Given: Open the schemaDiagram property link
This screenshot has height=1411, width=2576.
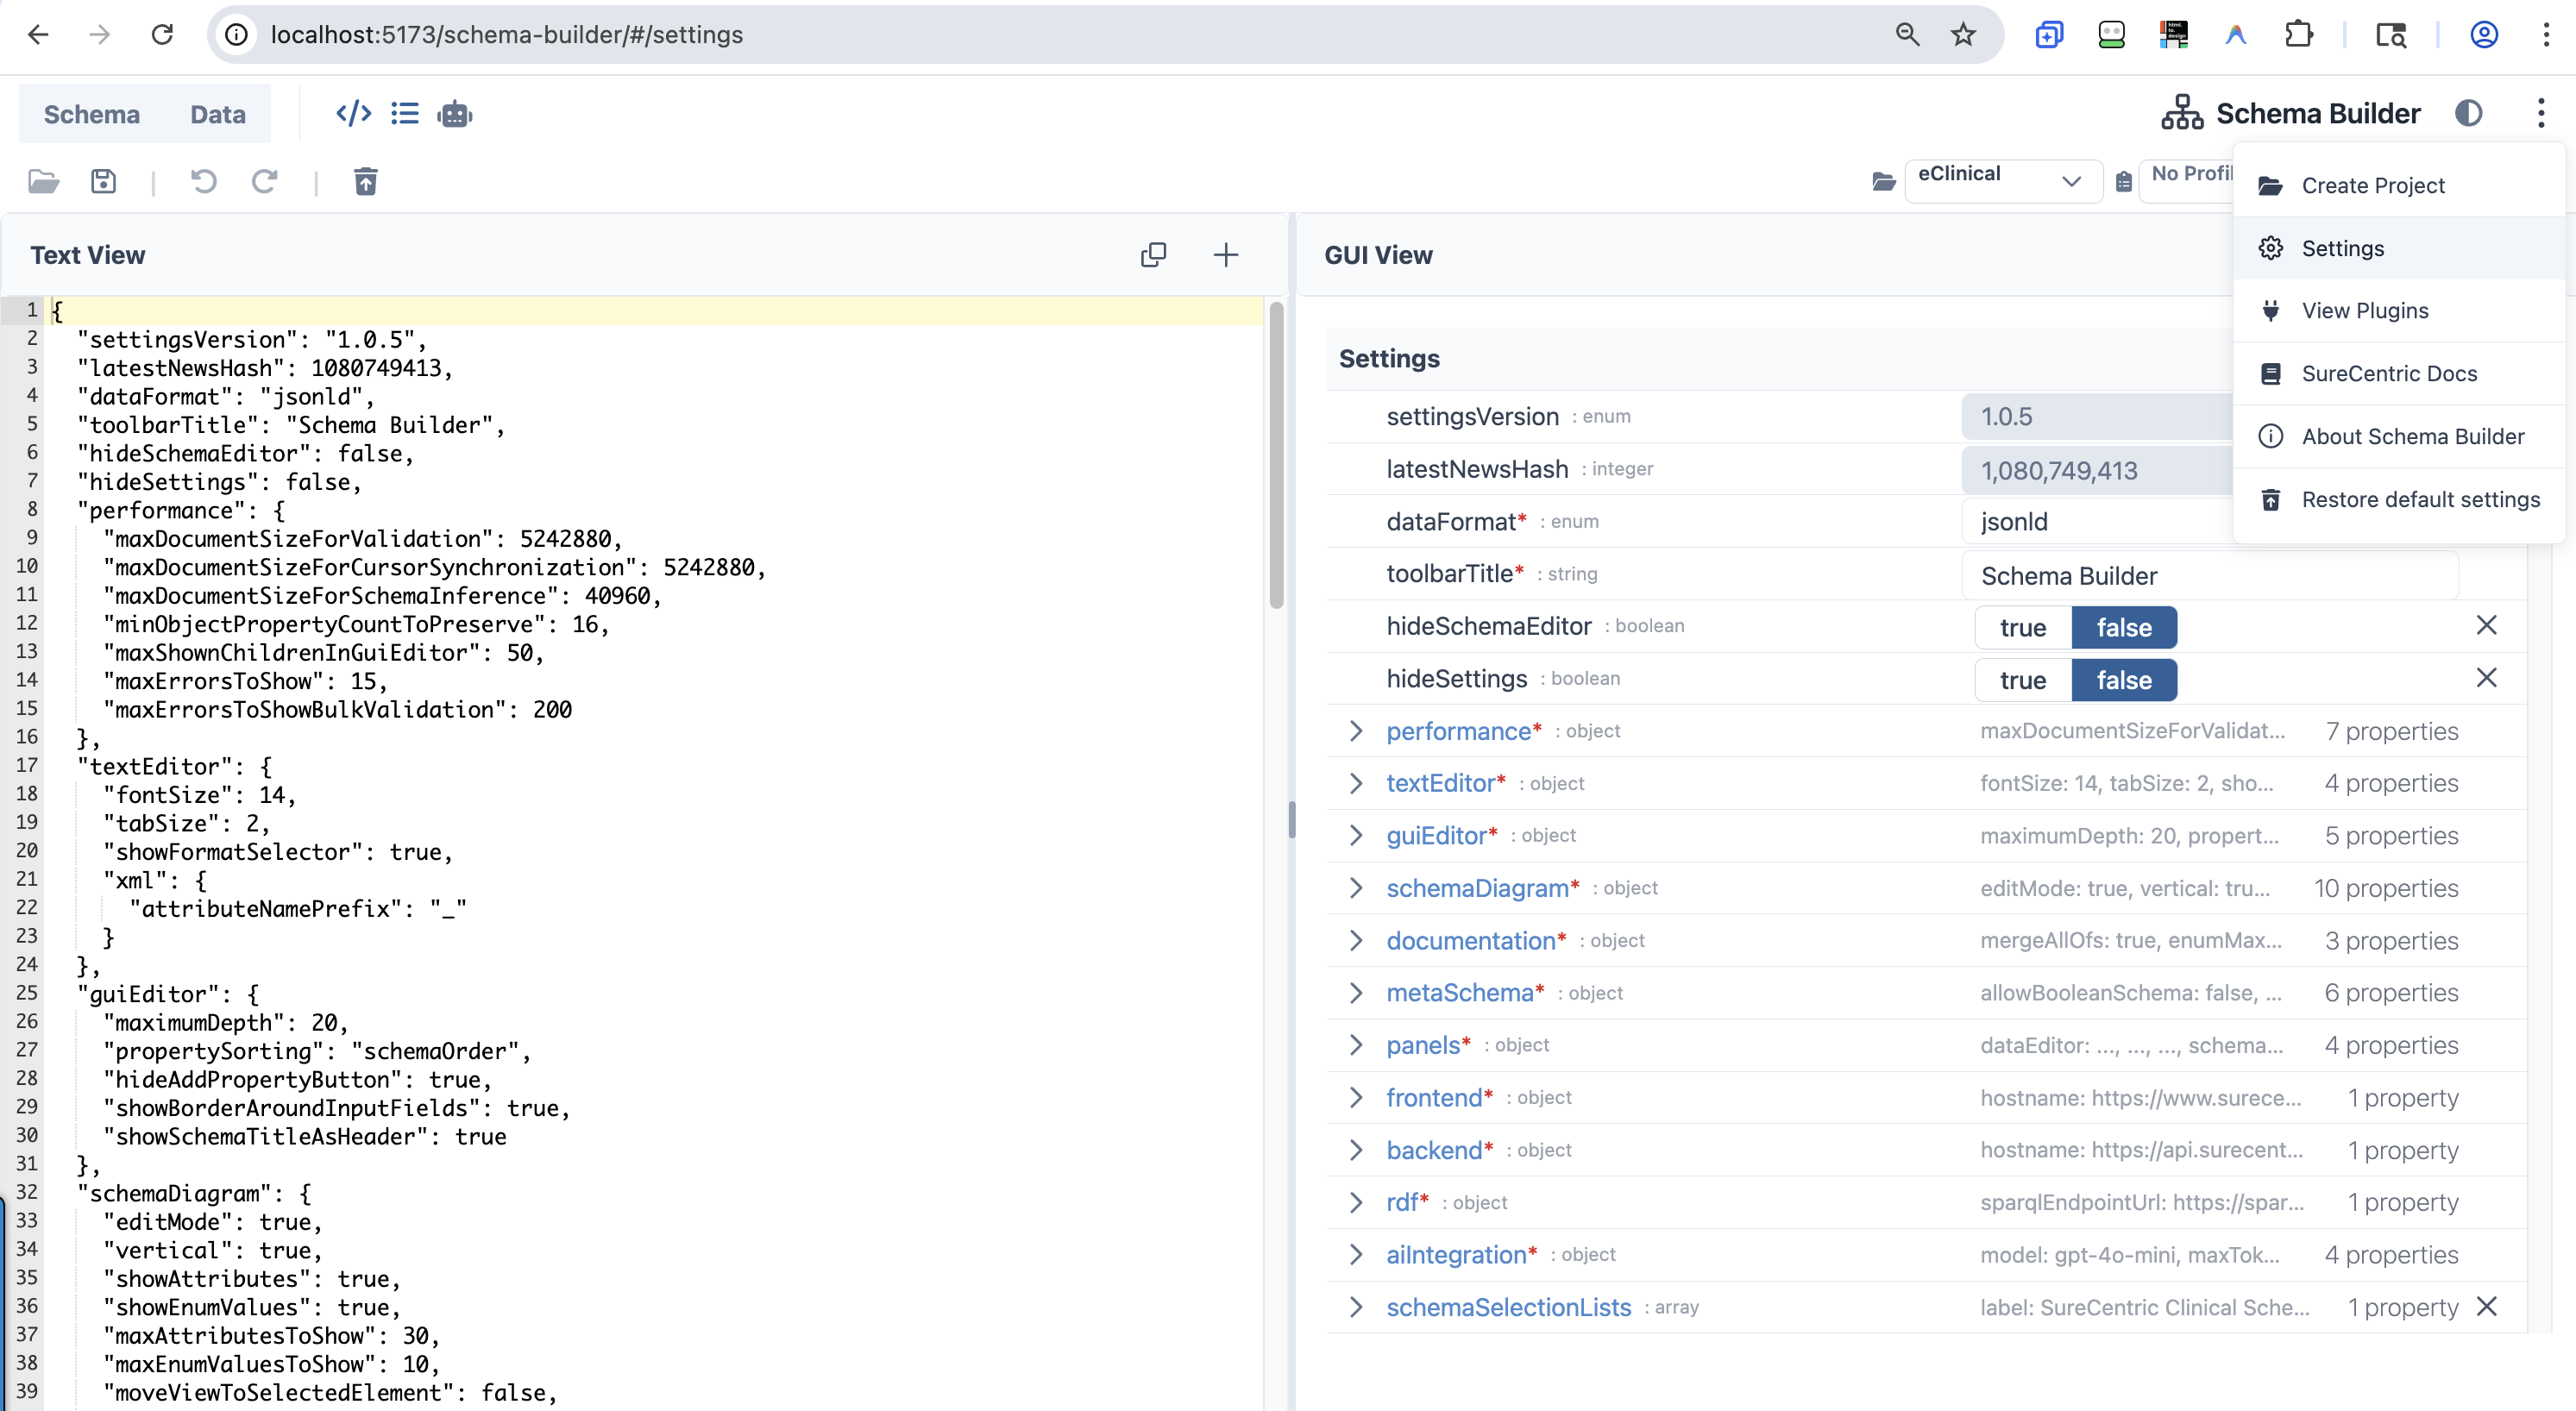Looking at the screenshot, I should [x=1477, y=888].
